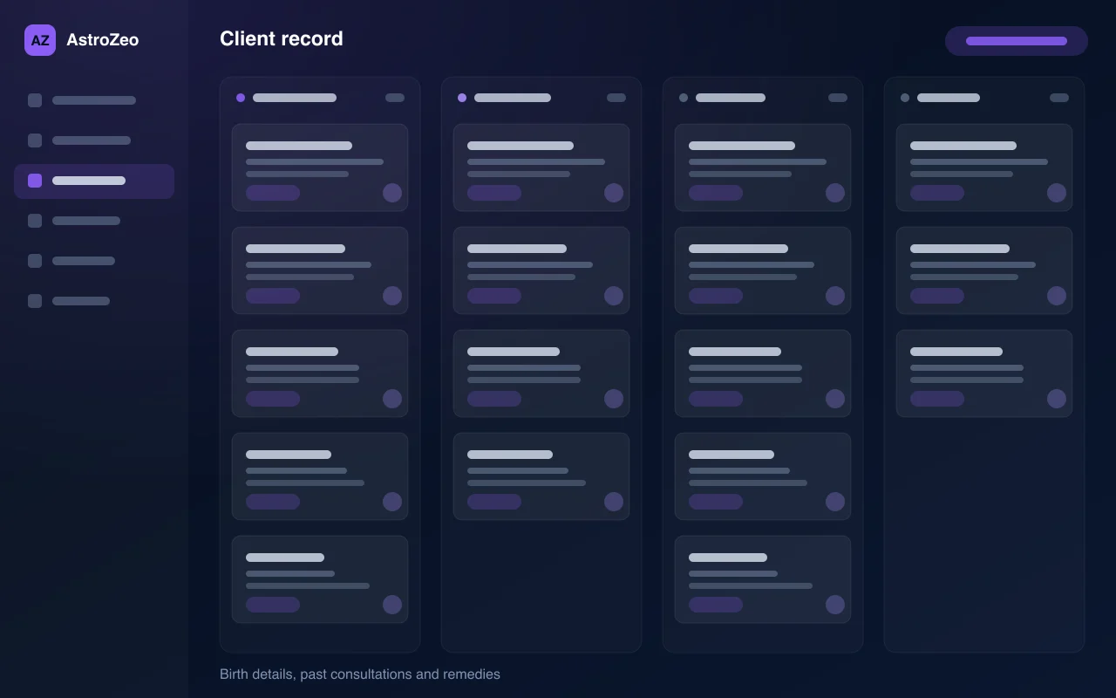Click the purple tag on the first column's third card
The height and width of the screenshot is (698, 1116).
coord(273,399)
